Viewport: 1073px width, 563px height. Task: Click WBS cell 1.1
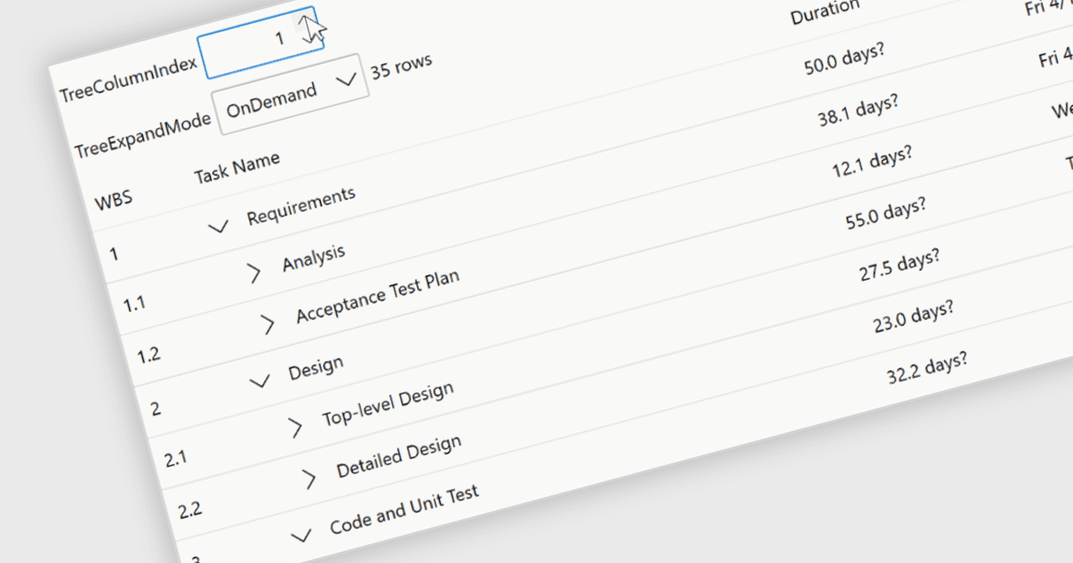click(134, 305)
